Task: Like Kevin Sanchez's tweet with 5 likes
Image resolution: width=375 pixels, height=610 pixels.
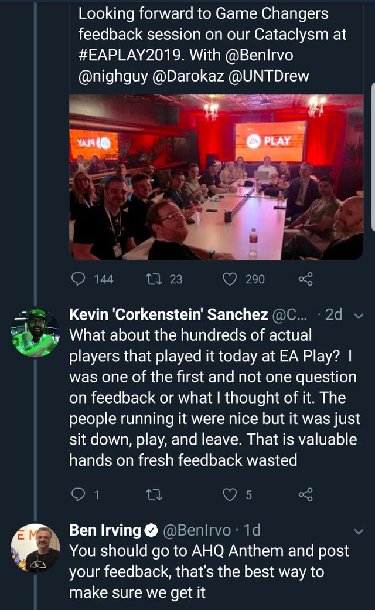Action: coord(230,495)
